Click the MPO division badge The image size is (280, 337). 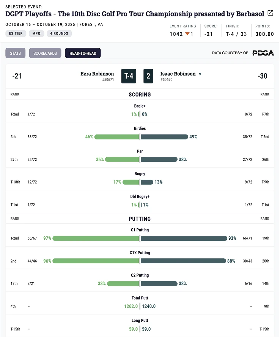[x=36, y=33]
